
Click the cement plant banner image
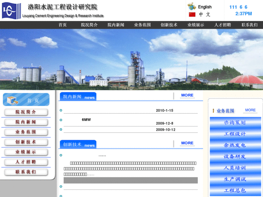pyautogui.click(x=132, y=59)
